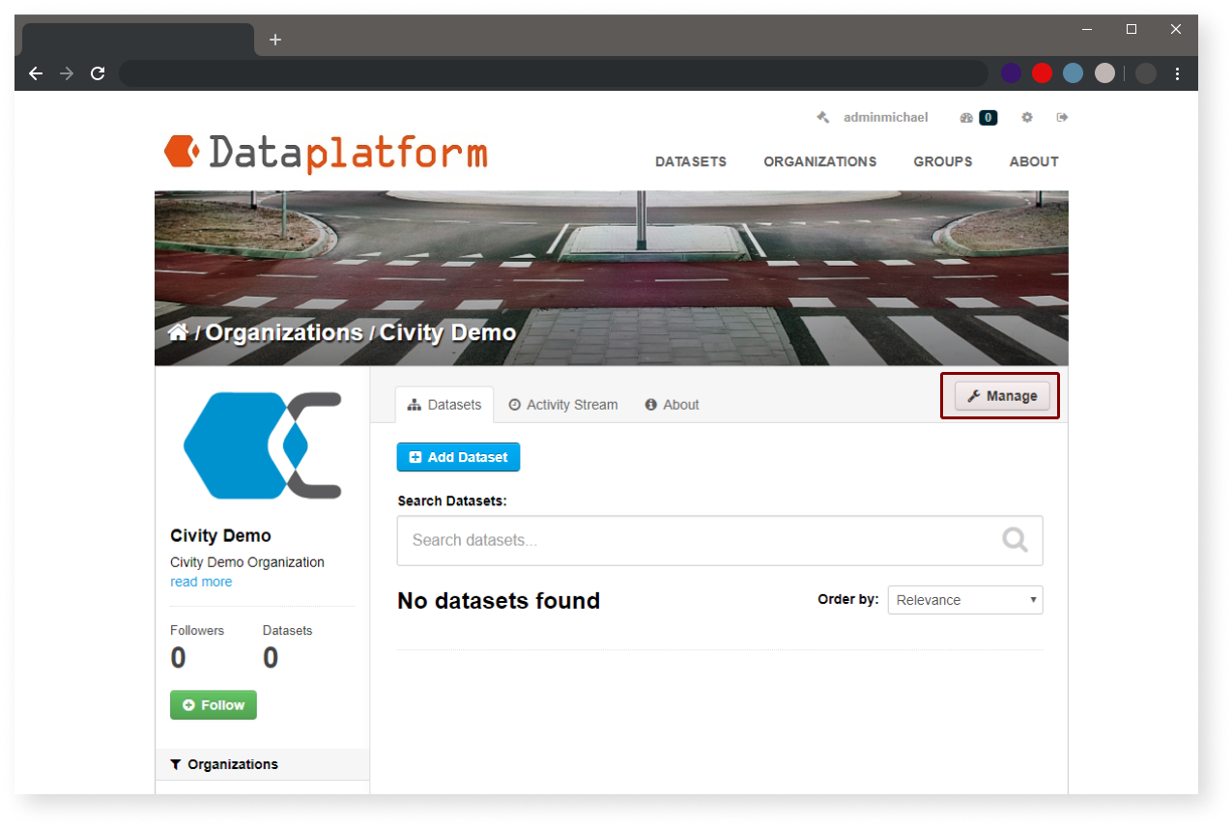
Task: Click the browser forward arrow
Action: [67, 73]
